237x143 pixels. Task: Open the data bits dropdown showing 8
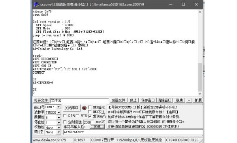pos(58,117)
